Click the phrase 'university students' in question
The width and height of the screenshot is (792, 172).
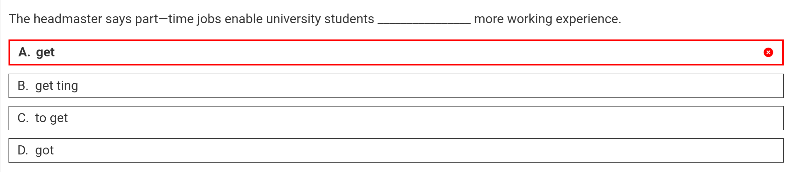[x=320, y=19]
